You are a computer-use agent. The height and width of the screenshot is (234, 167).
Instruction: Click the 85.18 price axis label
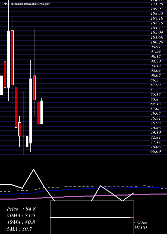(156, 95)
